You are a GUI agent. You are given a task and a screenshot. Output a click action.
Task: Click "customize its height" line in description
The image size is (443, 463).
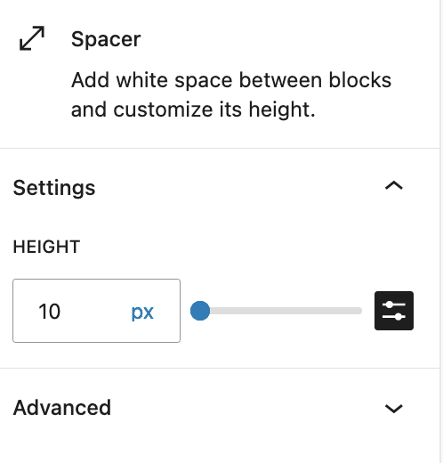[193, 110]
